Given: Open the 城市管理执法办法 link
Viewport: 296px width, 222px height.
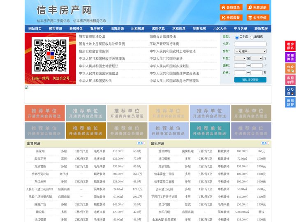Looking at the screenshot, I should click(x=92, y=37).
